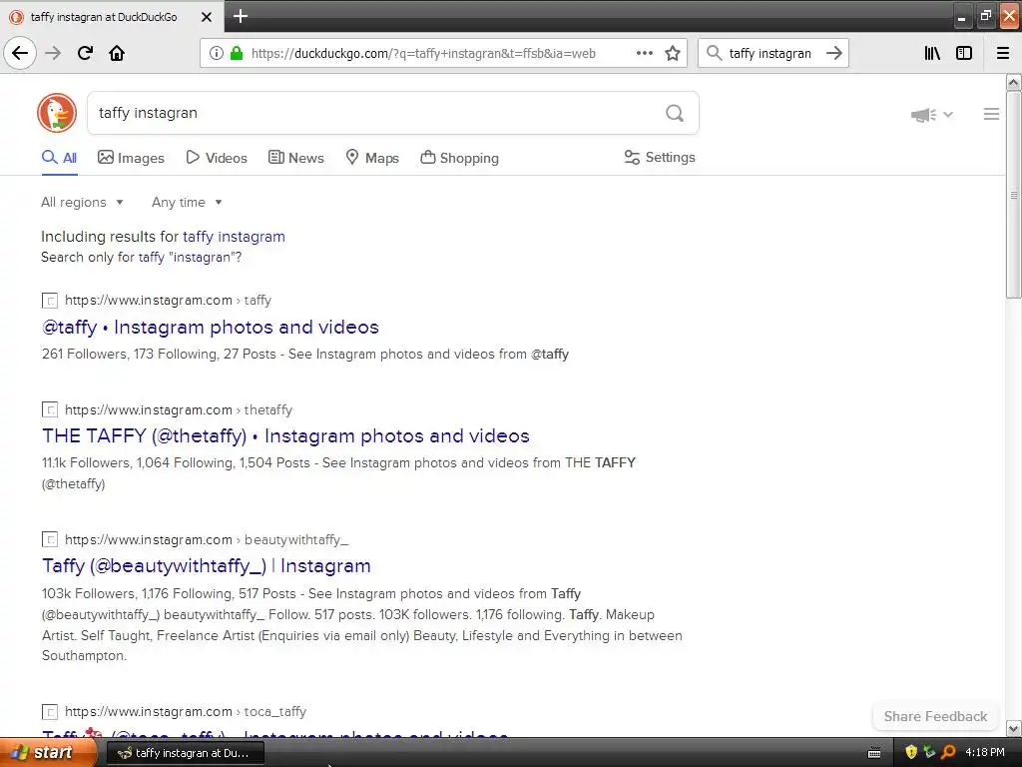1022x767 pixels.
Task: Search only for taffy "instagran" link
Action: [190, 257]
